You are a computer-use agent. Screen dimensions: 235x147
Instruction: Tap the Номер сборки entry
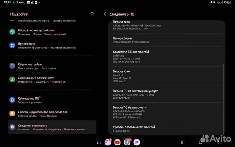pyautogui.click(x=166, y=40)
